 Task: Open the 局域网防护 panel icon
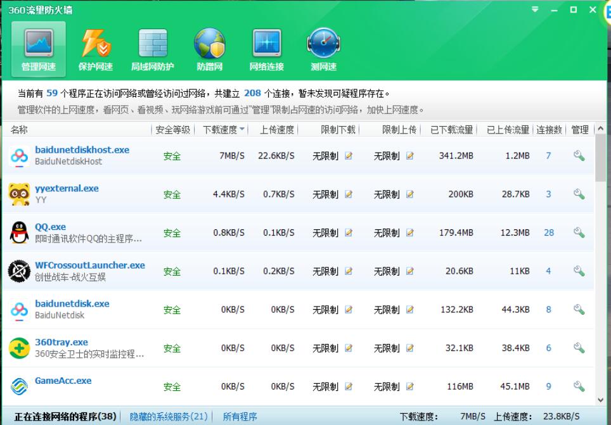point(153,42)
